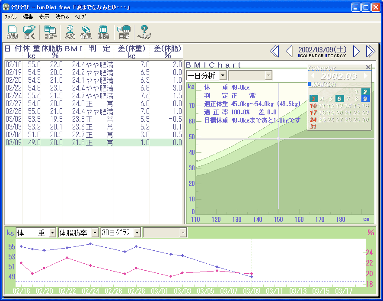Expand the 体重 graph series dropdown
The image size is (383, 301).
pos(52,233)
